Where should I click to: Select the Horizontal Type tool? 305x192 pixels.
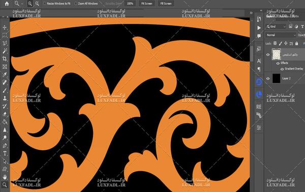(x=5, y=153)
